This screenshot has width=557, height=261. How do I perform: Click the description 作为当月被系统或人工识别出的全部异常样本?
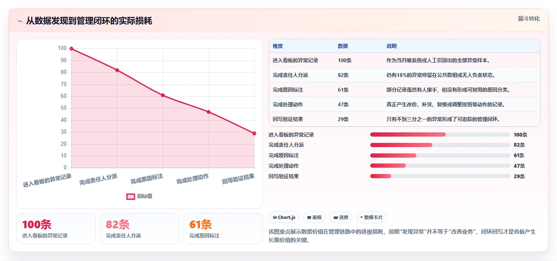pyautogui.click(x=438, y=61)
